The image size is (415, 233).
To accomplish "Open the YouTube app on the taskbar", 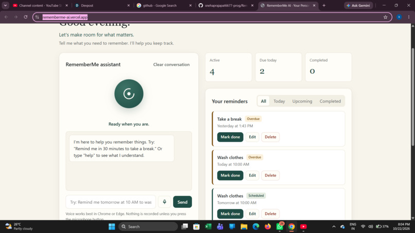I will tap(303, 227).
